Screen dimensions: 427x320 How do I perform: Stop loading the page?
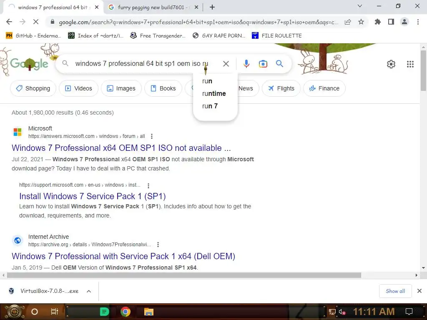click(x=36, y=22)
